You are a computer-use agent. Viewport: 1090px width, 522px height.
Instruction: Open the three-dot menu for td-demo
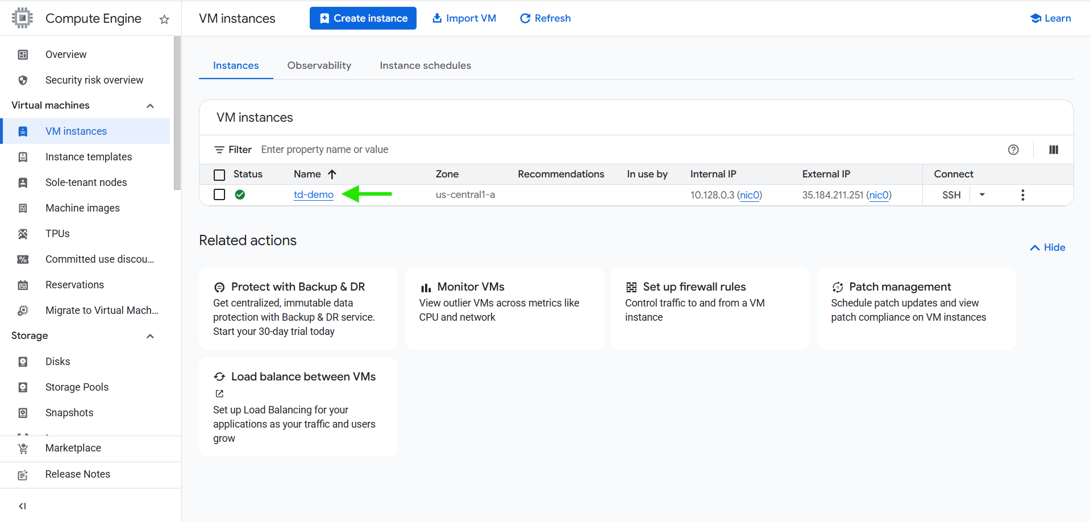point(1022,195)
